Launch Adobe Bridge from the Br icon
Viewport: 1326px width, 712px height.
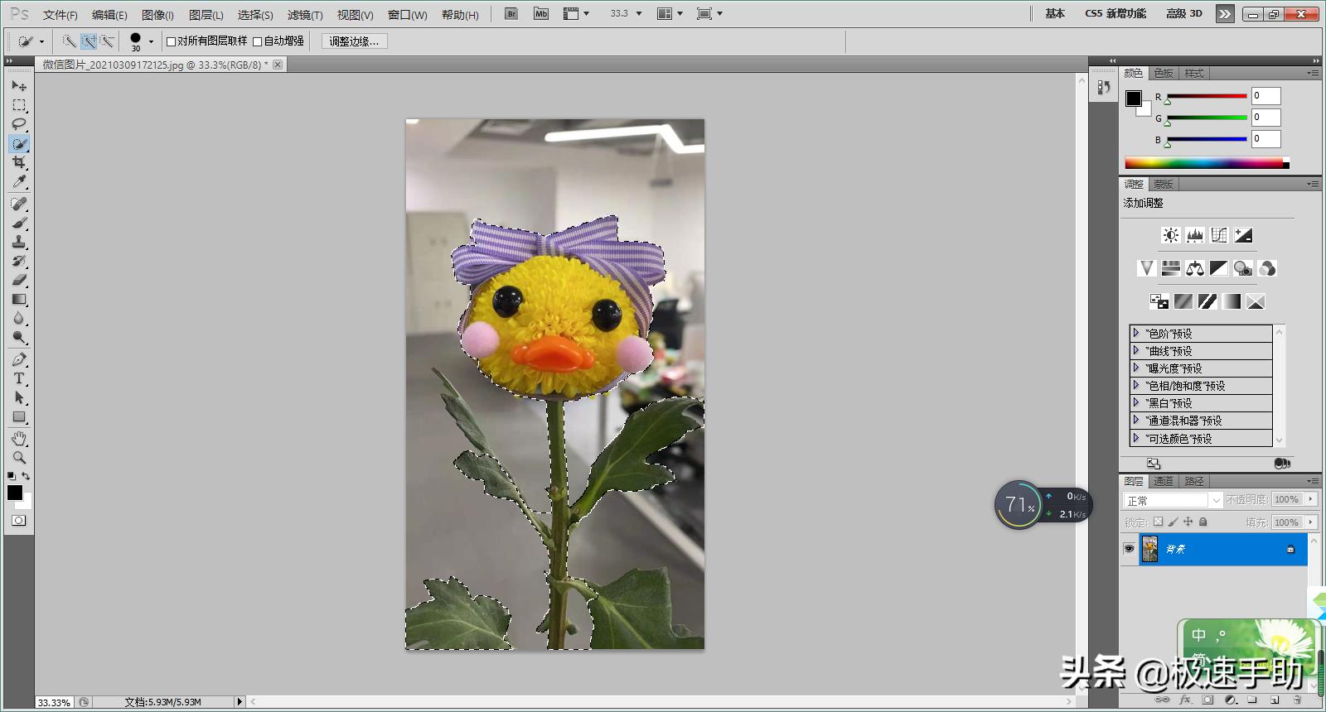[511, 14]
